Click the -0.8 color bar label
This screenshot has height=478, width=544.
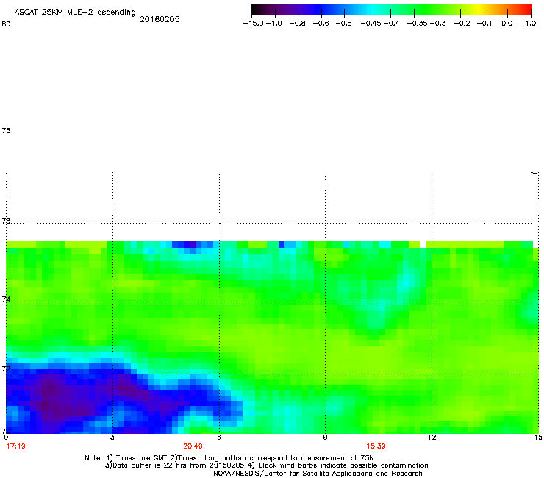[x=297, y=24]
